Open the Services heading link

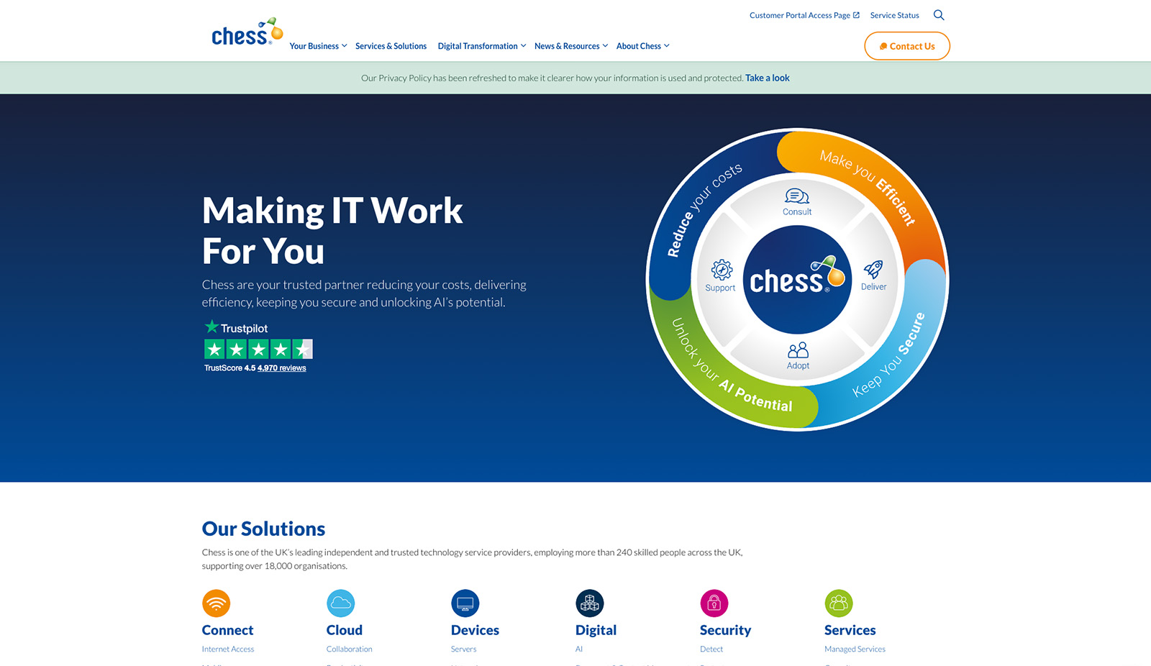(x=850, y=630)
